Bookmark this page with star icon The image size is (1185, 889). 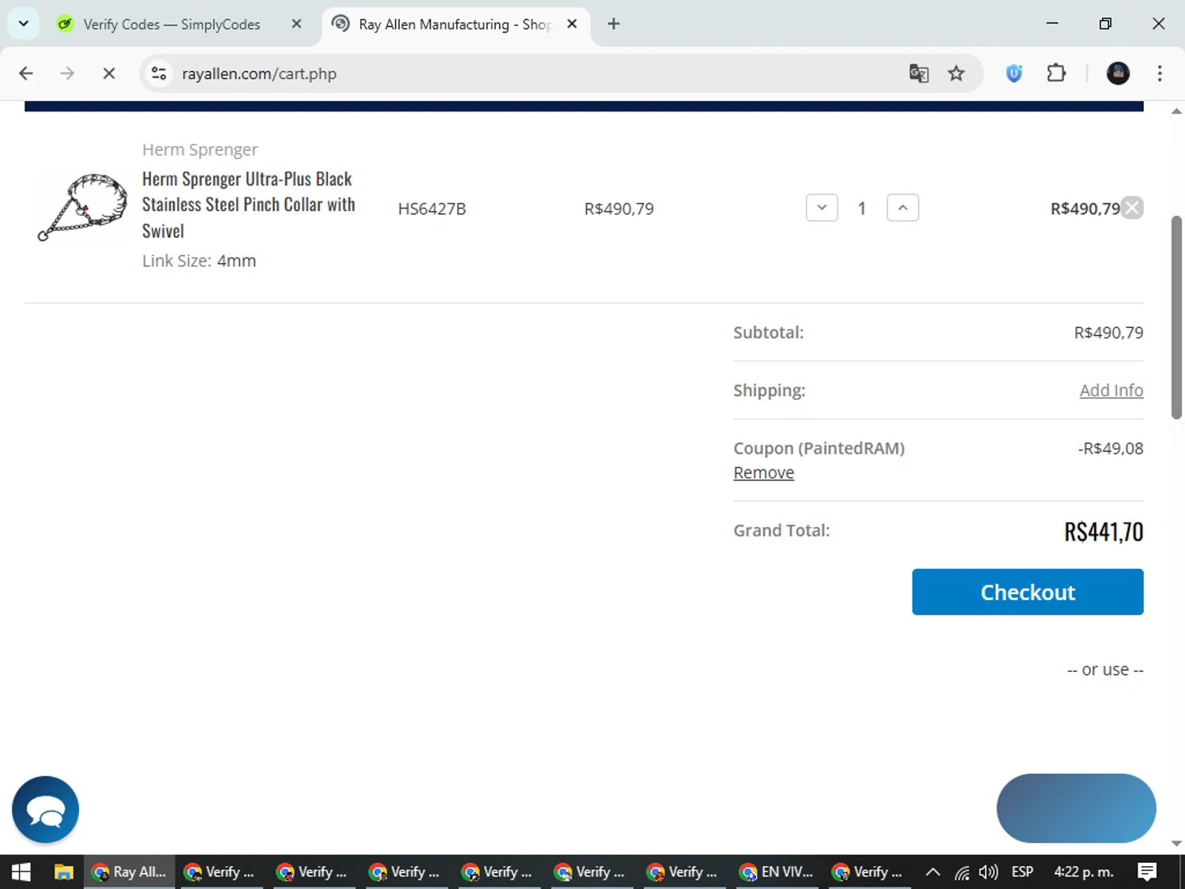(957, 73)
